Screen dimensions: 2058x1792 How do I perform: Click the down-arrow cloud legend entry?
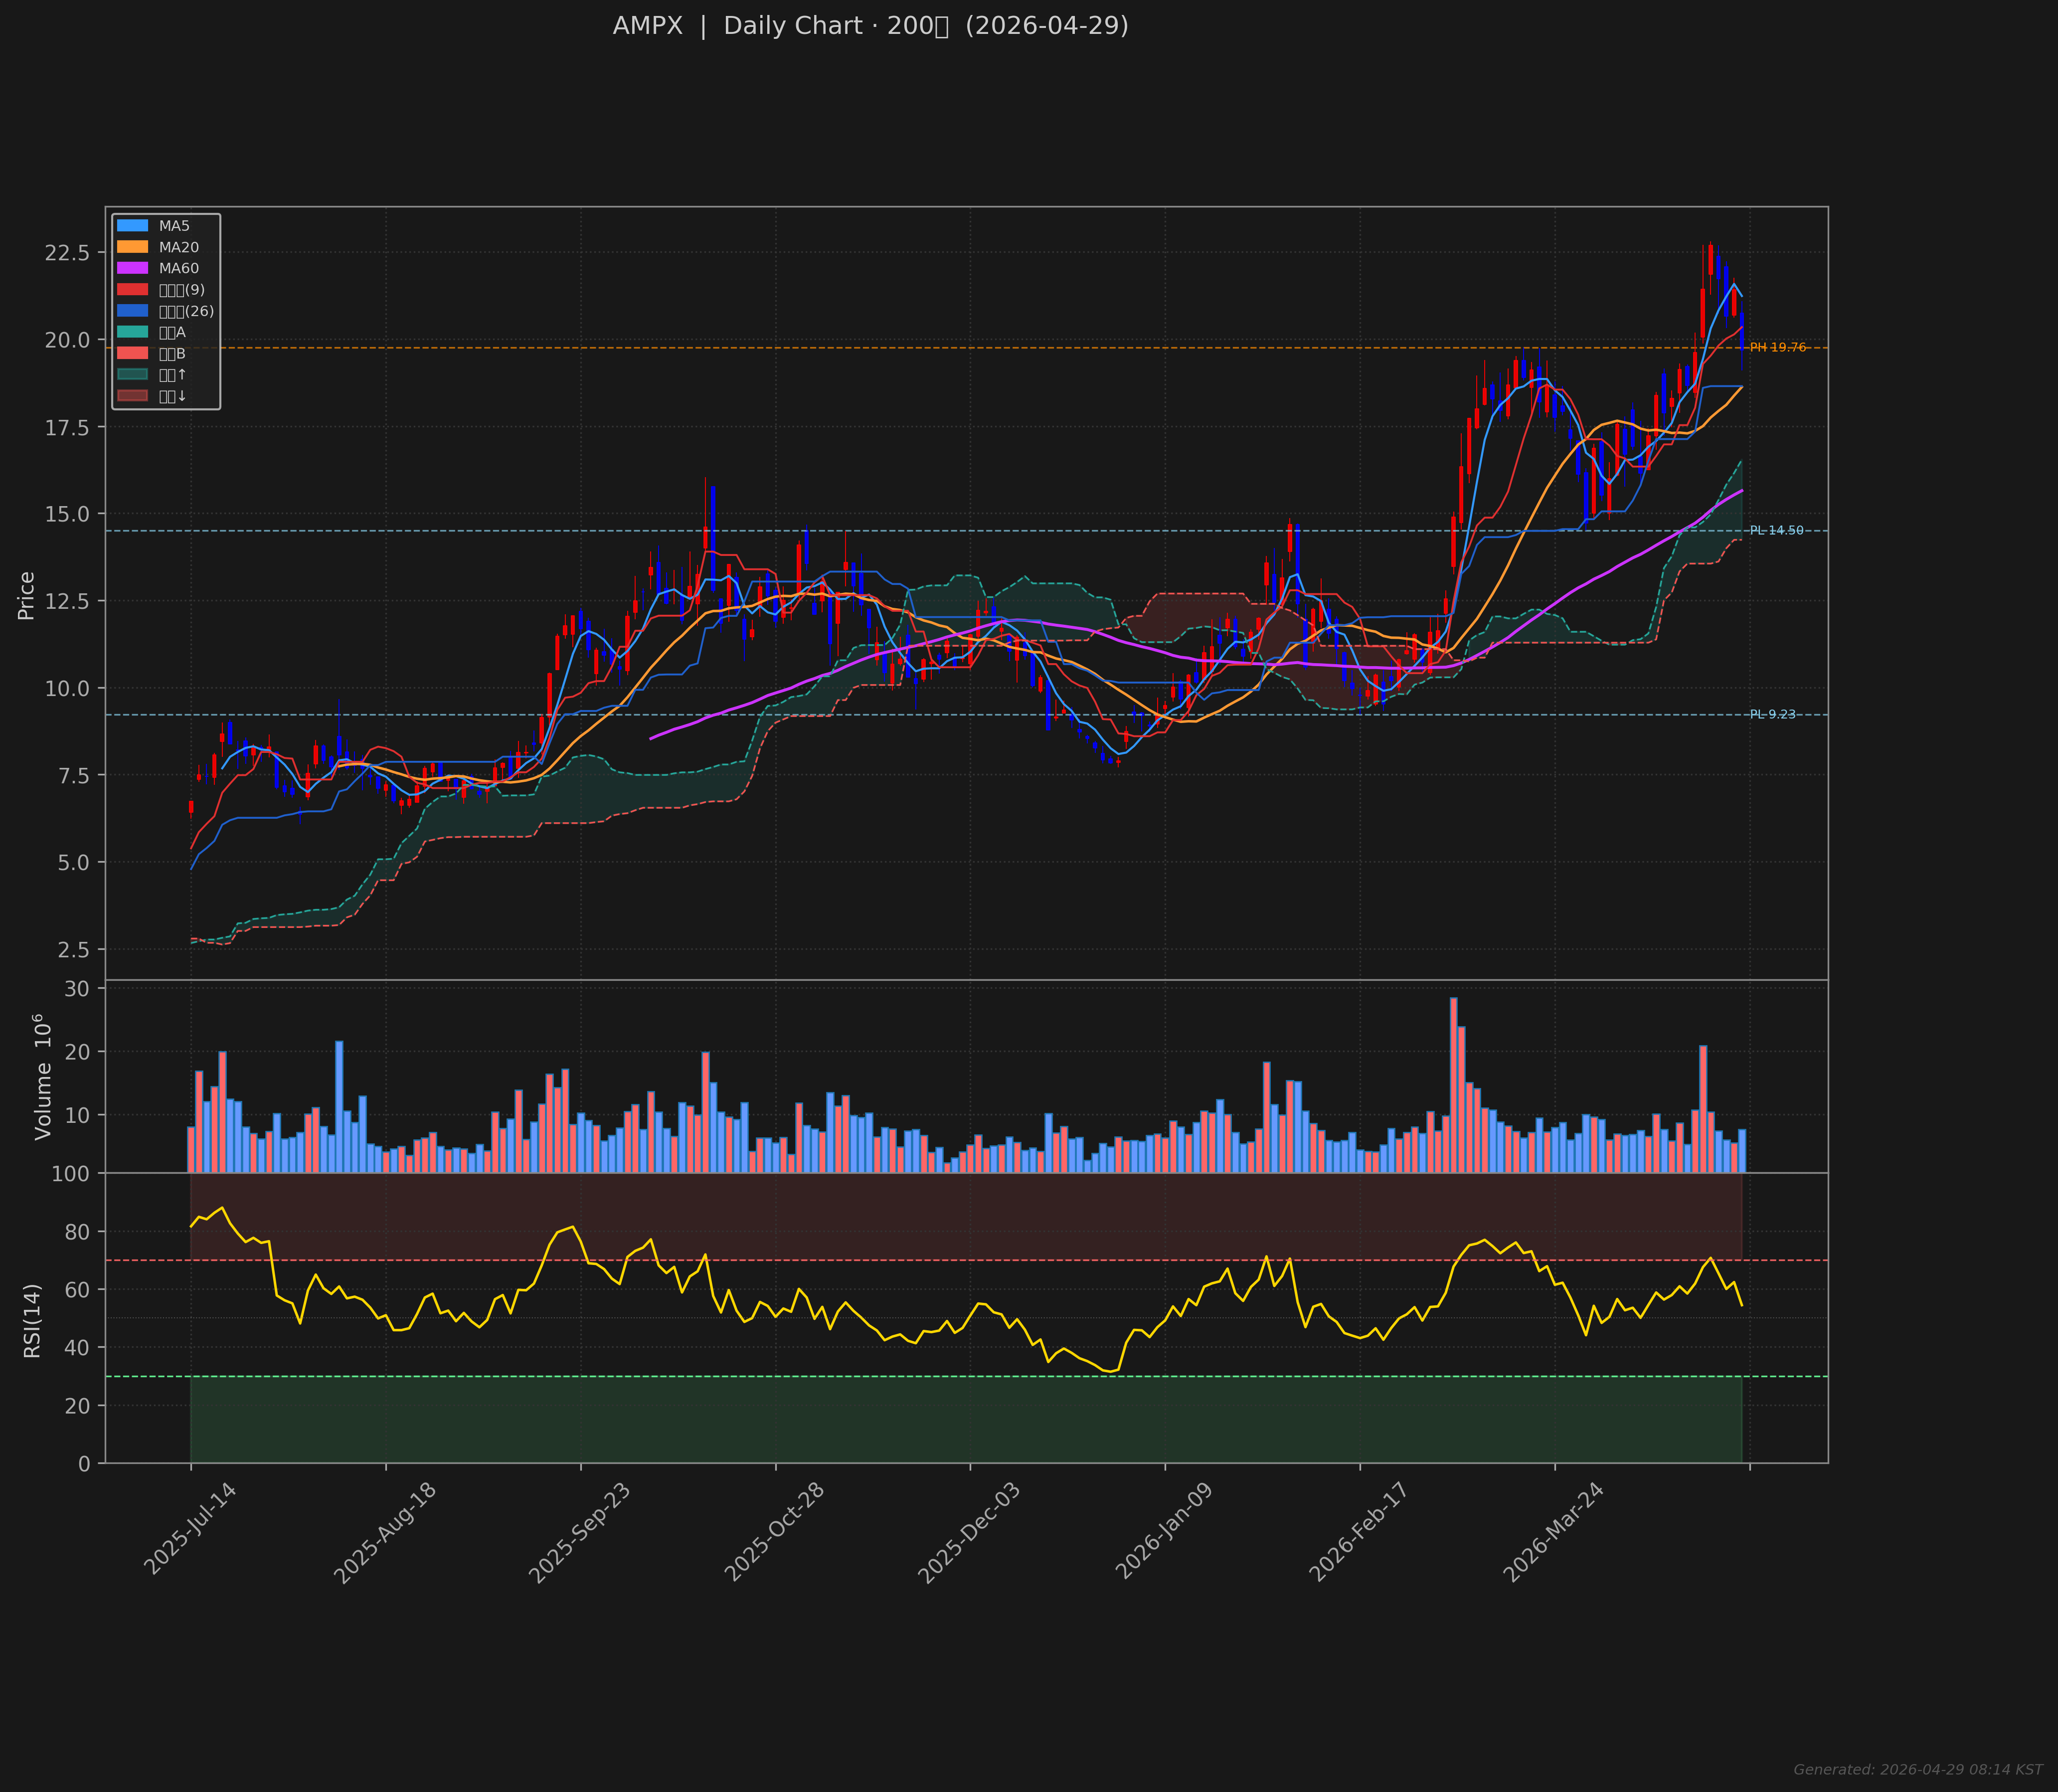(132, 396)
